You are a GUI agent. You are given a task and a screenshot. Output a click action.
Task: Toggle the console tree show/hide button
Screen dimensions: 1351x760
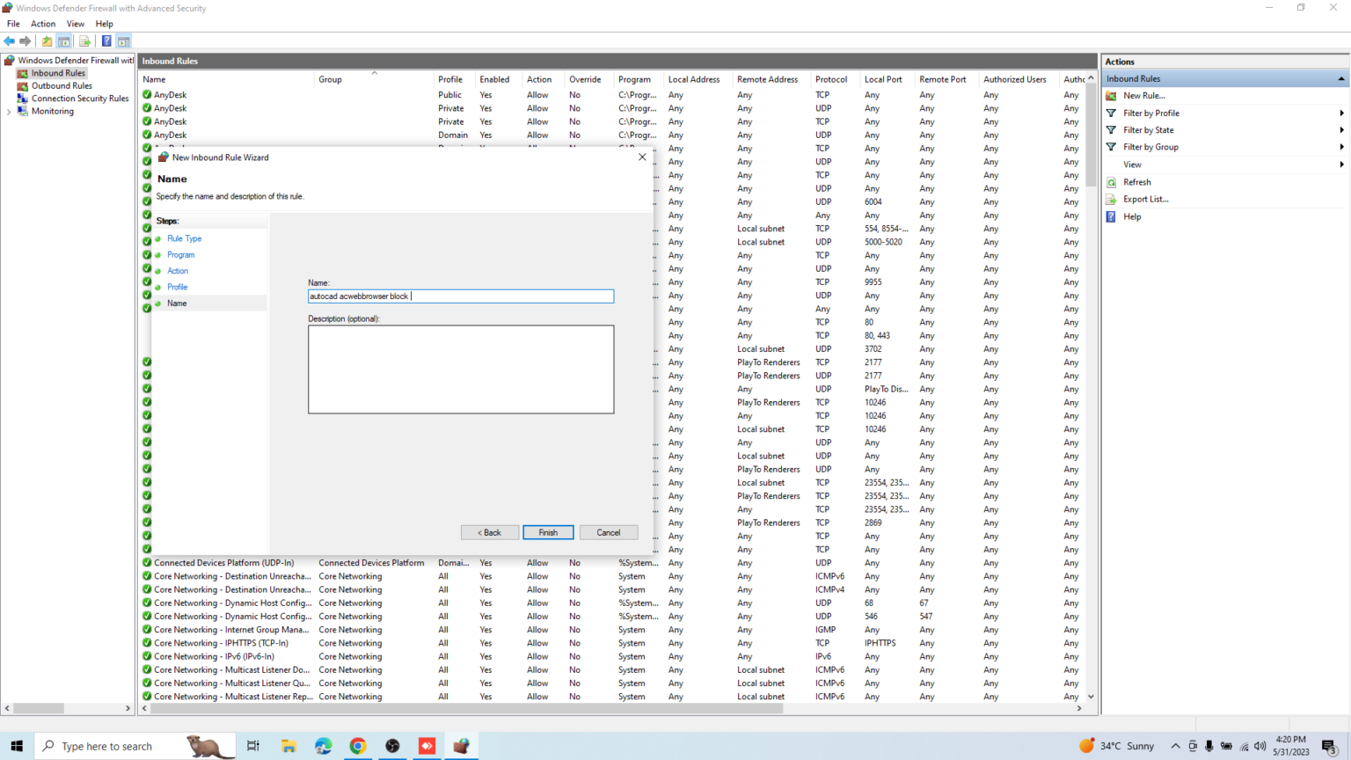[64, 41]
